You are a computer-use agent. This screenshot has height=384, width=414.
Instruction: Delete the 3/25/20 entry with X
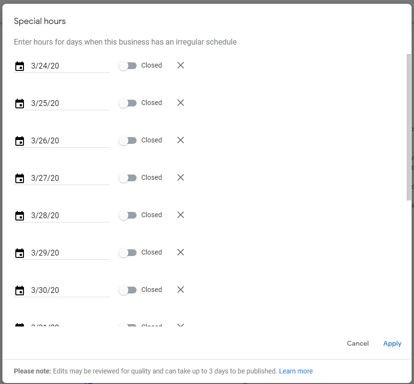[x=181, y=103]
